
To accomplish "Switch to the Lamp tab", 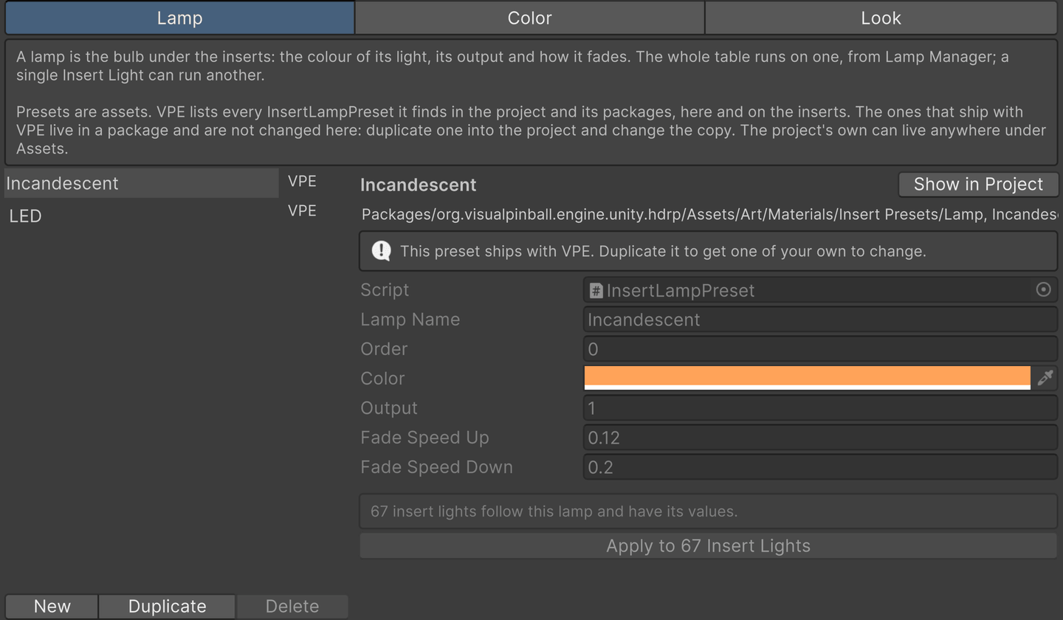I will tap(179, 18).
